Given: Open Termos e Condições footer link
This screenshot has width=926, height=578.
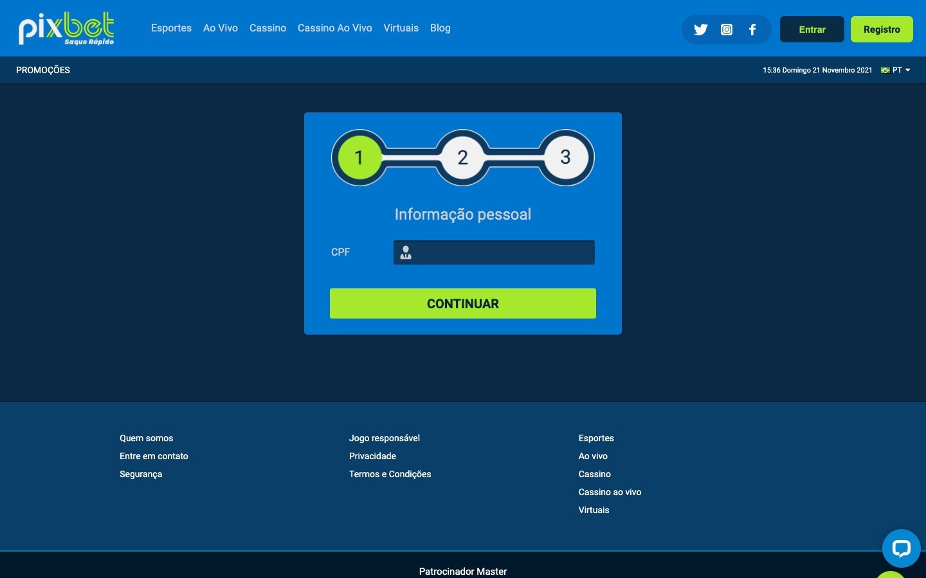Looking at the screenshot, I should click(x=390, y=474).
